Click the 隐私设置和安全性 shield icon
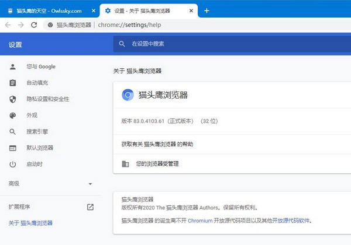The width and height of the screenshot is (351, 245). [12, 99]
